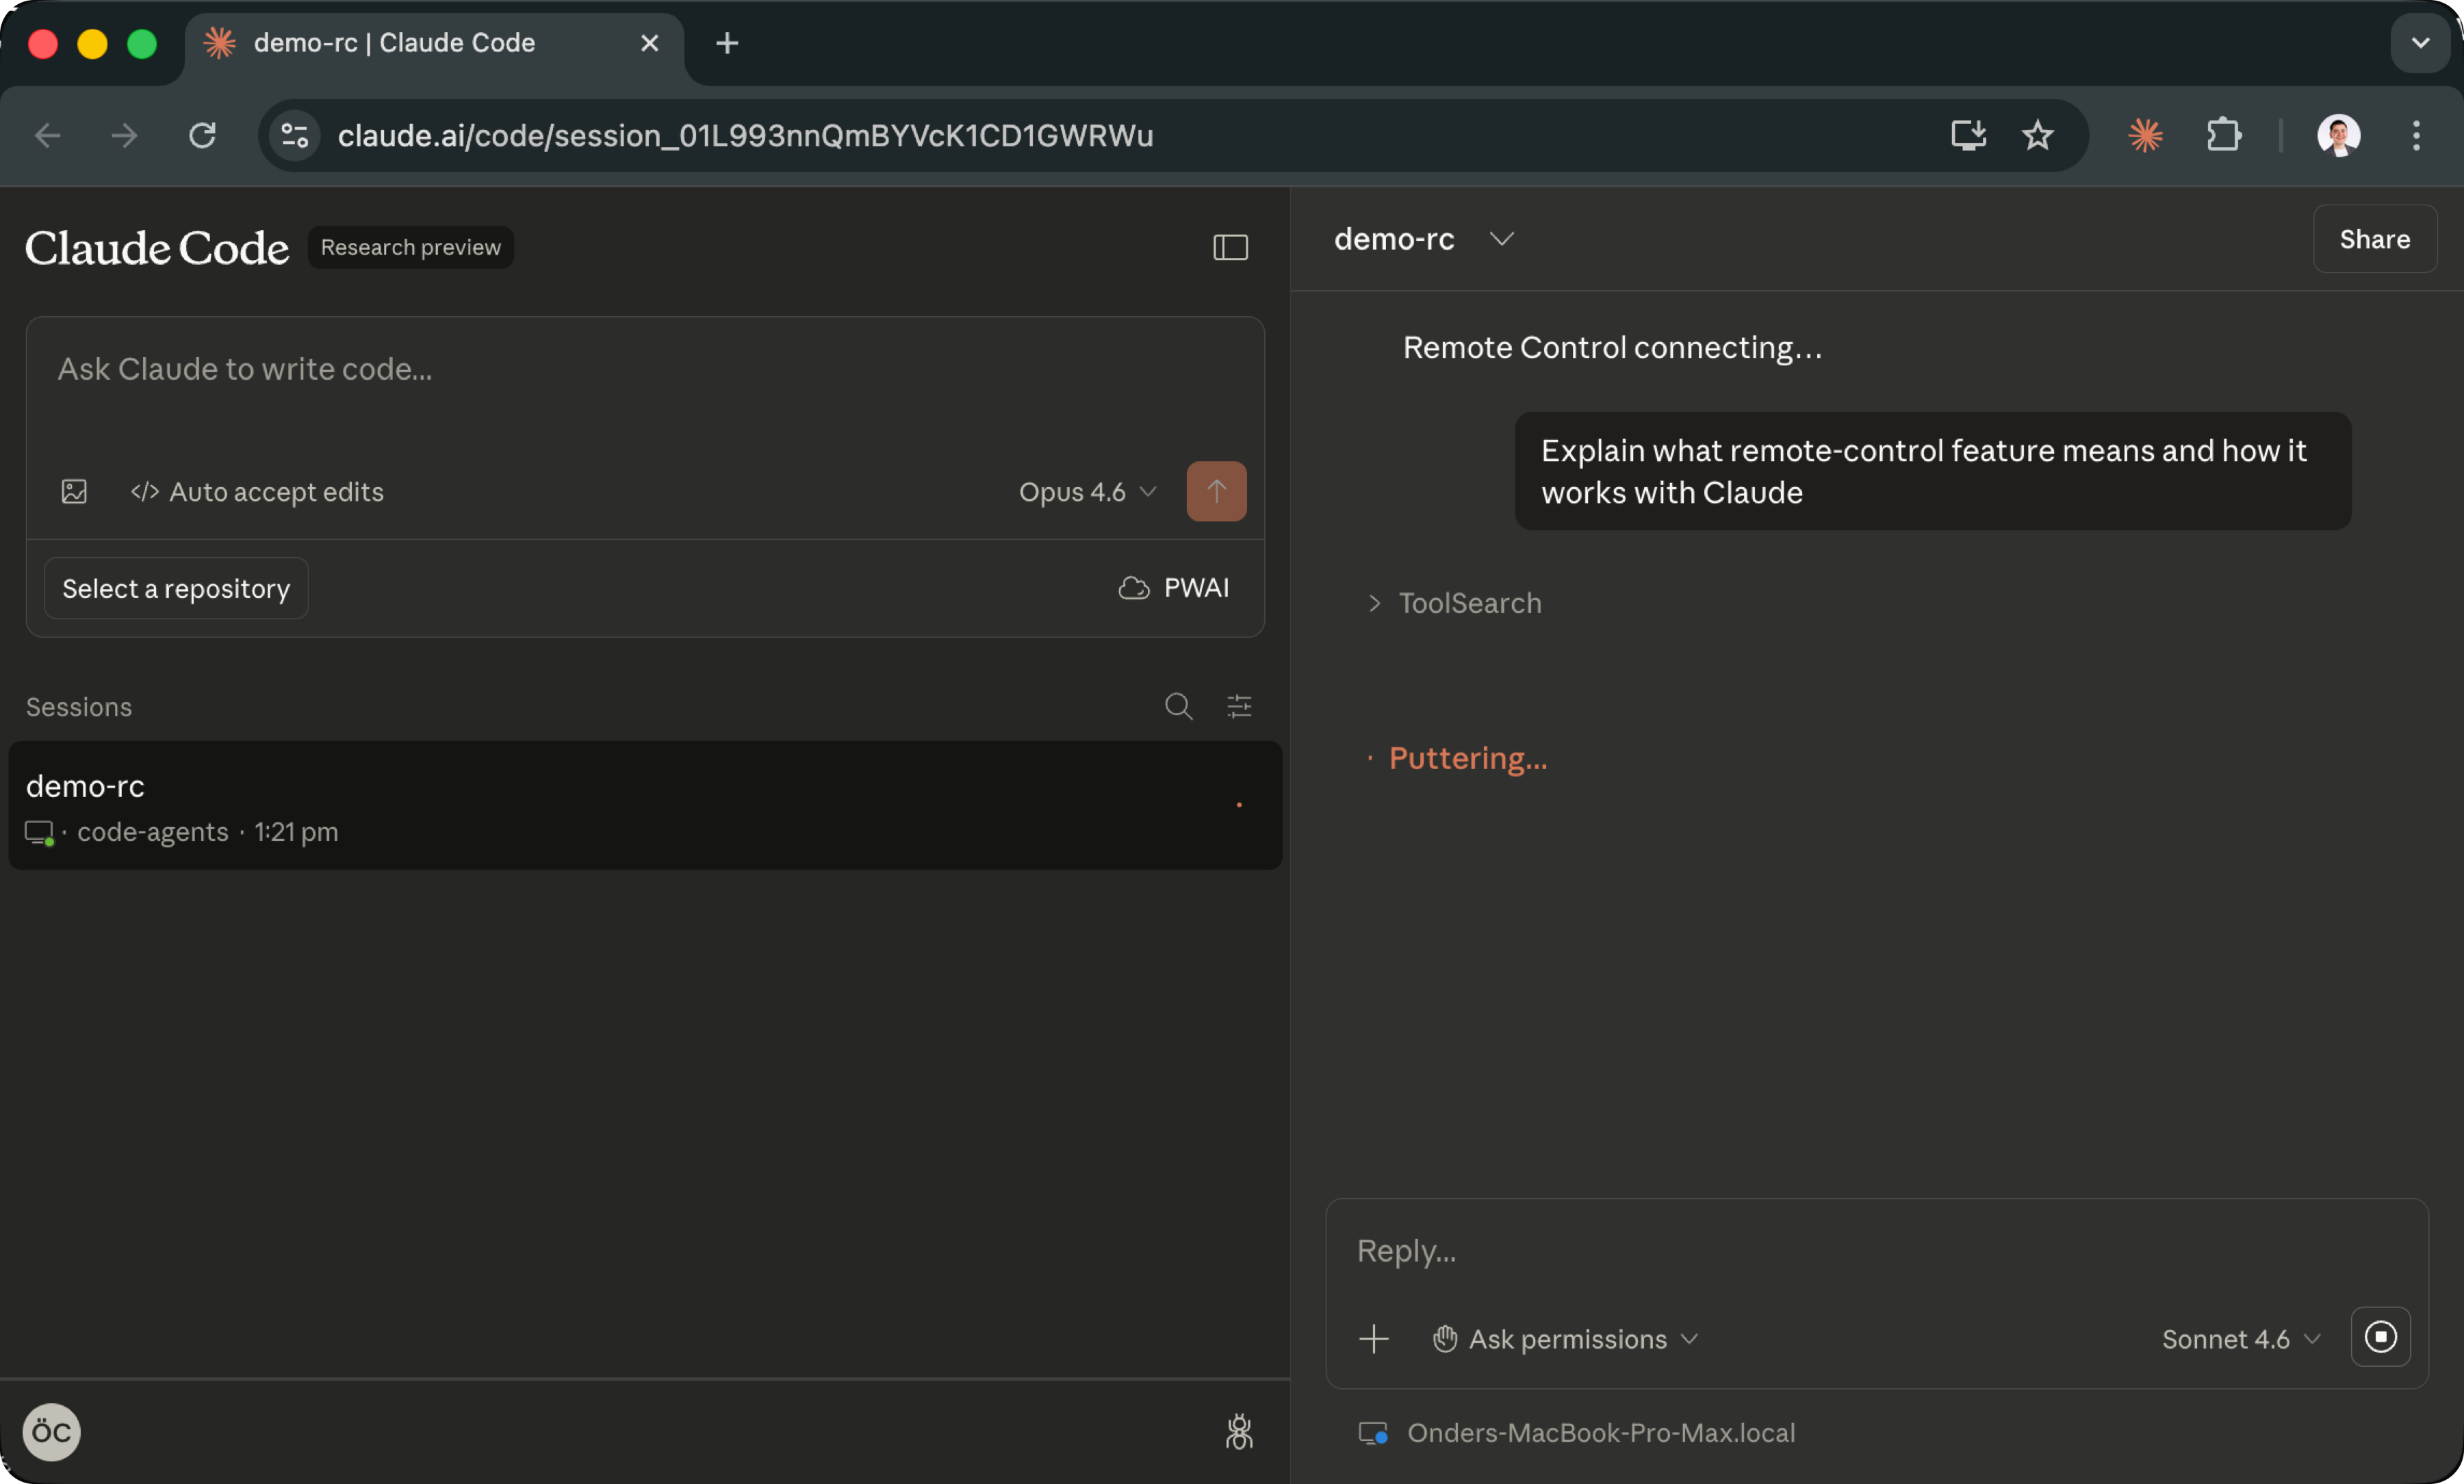Open the session filter options

click(x=1239, y=707)
